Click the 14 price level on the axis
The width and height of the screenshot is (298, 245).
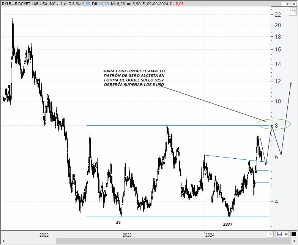point(278,64)
